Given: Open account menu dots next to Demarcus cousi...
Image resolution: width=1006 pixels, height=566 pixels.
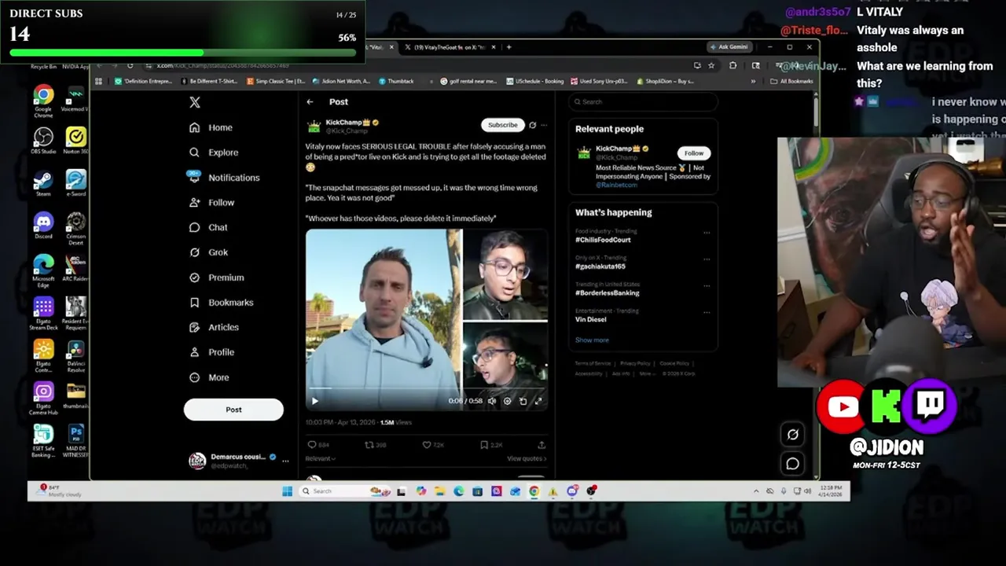Looking at the screenshot, I should [285, 461].
